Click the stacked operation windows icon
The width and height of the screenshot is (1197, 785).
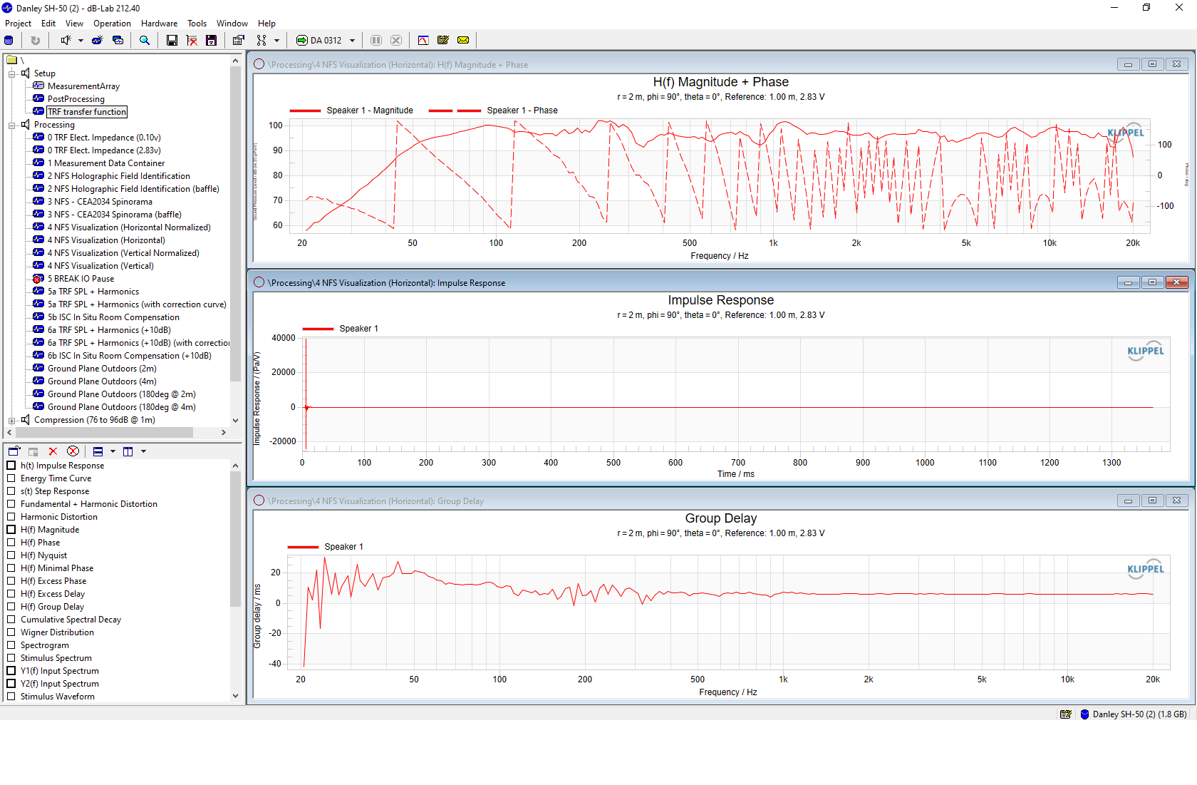coord(118,41)
